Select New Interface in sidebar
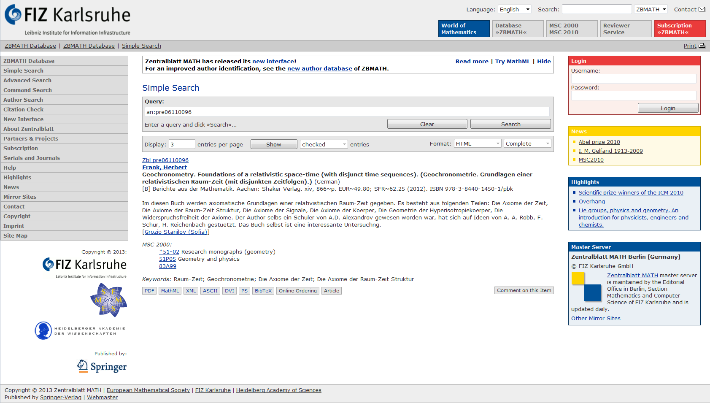The width and height of the screenshot is (710, 403). click(x=64, y=119)
